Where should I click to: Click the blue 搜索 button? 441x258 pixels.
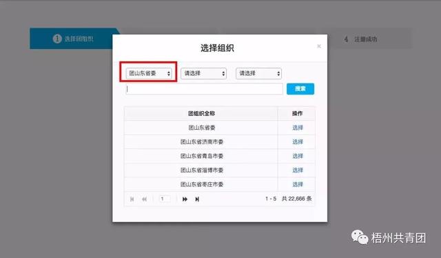[x=300, y=89]
